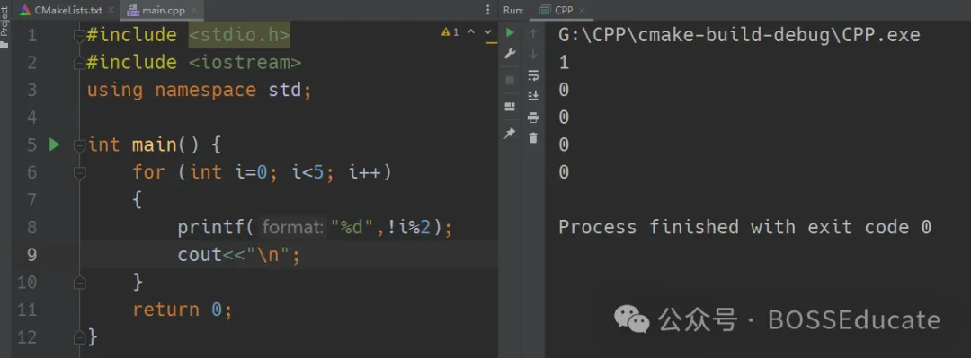Click the 'for' keyword on line 6

pos(149,172)
